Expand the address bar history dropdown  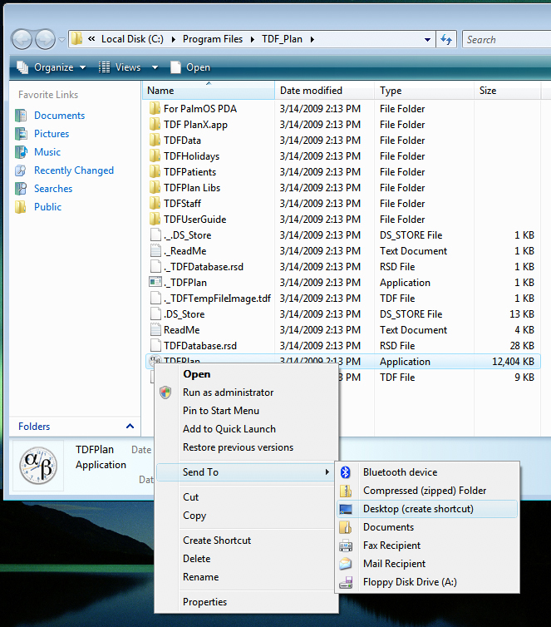pyautogui.click(x=427, y=40)
